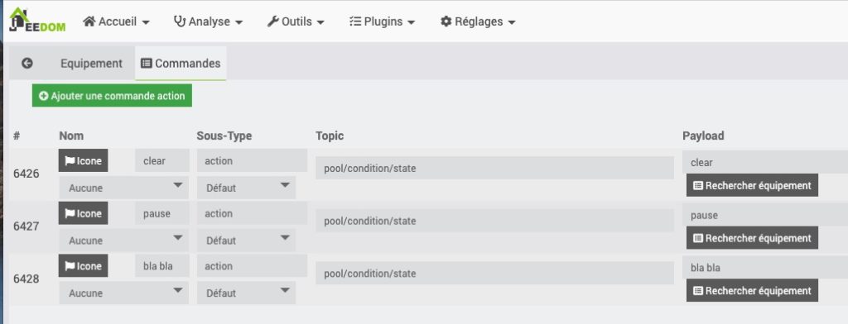This screenshot has height=324, width=848.
Task: Open Rechercher équipement for bla bla payload
Action: 752,290
